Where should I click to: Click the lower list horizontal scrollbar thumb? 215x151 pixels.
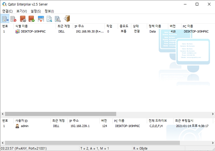[92, 143]
